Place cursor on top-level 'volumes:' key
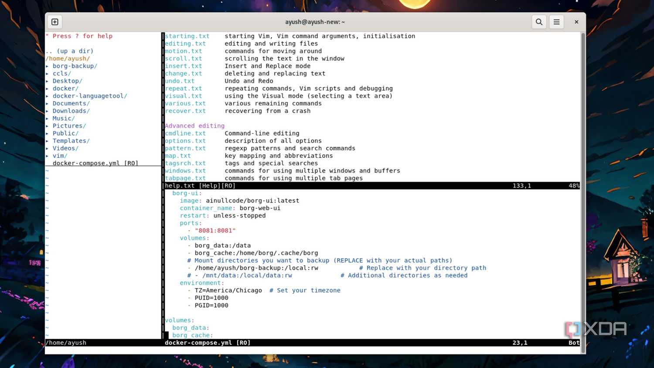The height and width of the screenshot is (368, 654). pyautogui.click(x=180, y=320)
